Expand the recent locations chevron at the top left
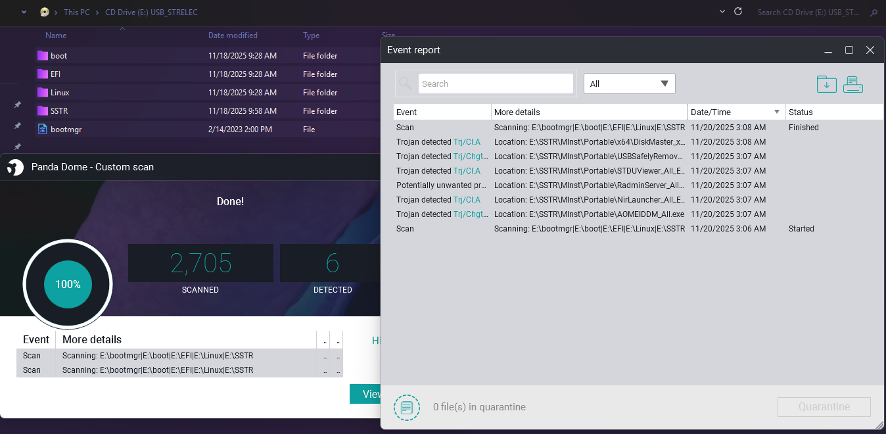Image resolution: width=886 pixels, height=434 pixels. pyautogui.click(x=24, y=12)
